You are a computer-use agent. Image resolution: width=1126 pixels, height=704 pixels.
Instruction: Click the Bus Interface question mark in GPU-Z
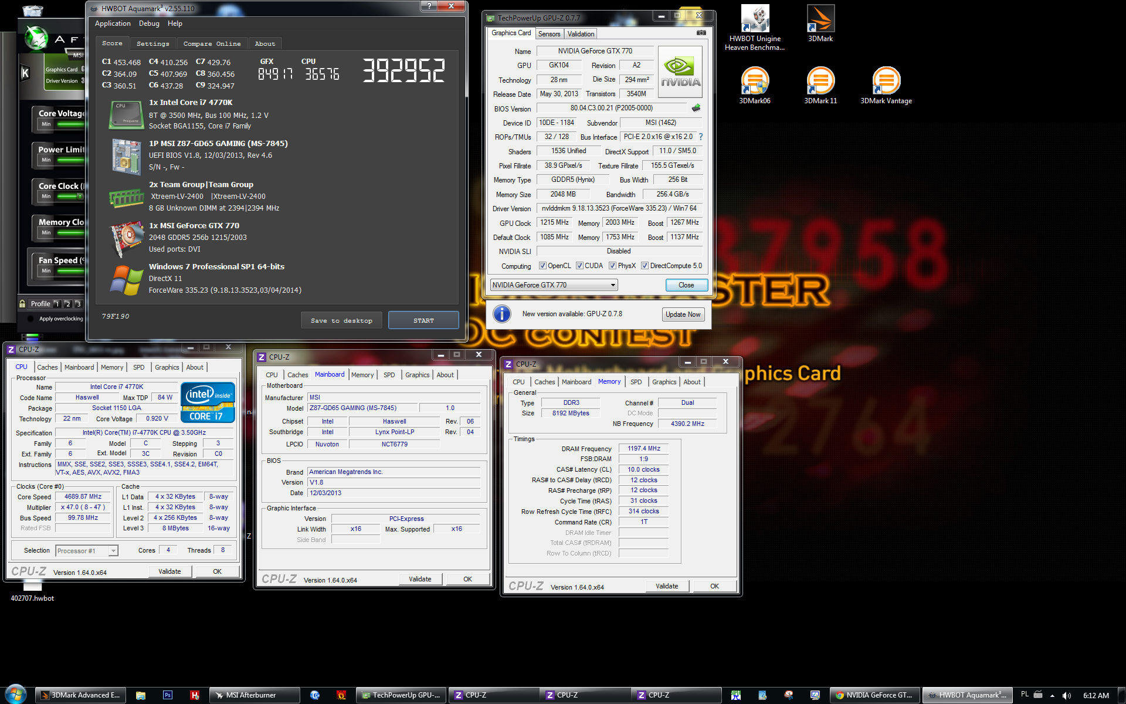(700, 137)
